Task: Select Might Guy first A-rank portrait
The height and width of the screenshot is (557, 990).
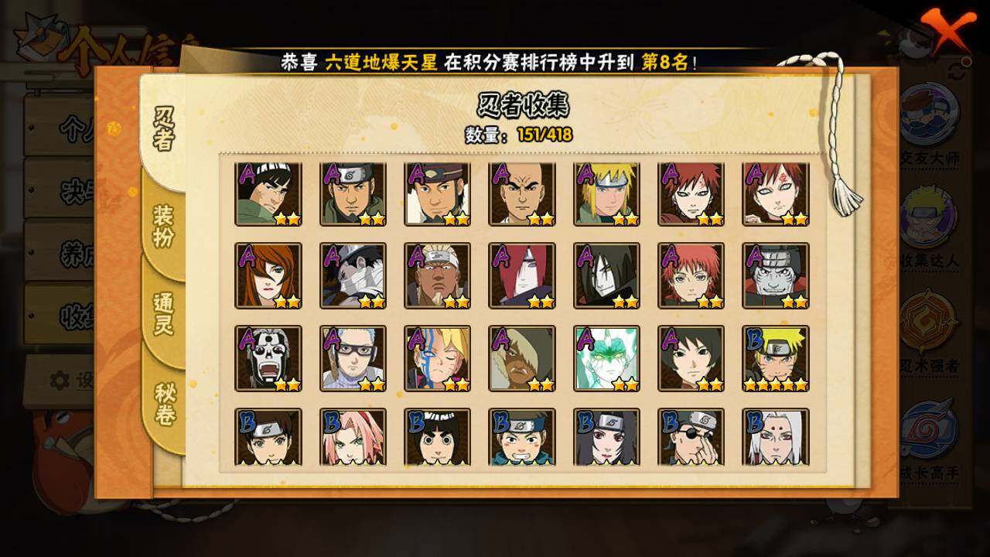Action: click(268, 193)
